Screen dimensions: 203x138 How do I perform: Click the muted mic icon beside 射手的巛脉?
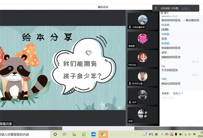[130, 83]
